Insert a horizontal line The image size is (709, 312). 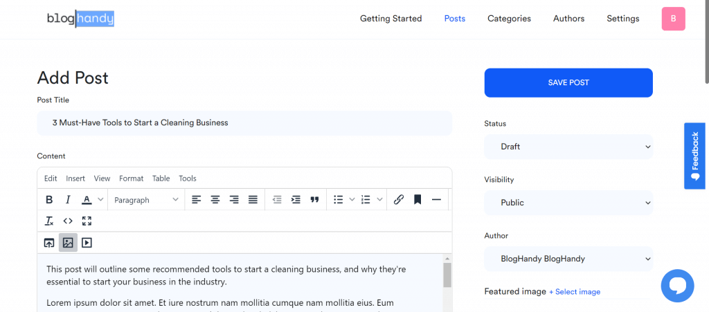(436, 199)
